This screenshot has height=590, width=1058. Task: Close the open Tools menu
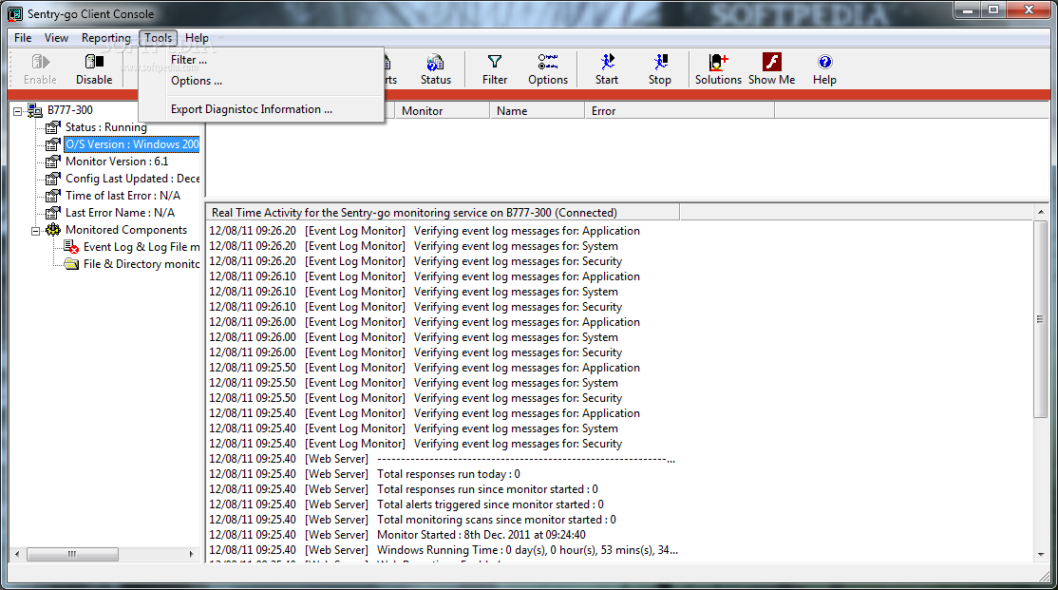(x=159, y=38)
